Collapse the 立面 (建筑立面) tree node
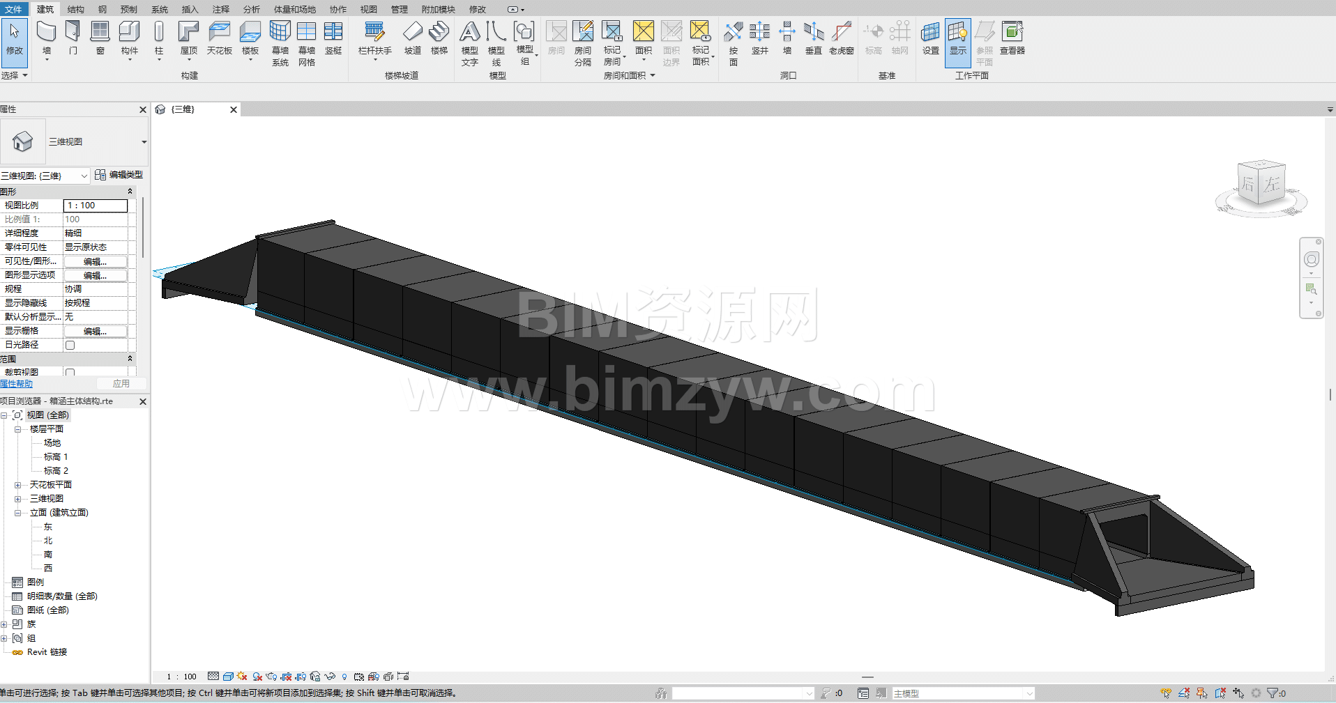 pos(17,513)
